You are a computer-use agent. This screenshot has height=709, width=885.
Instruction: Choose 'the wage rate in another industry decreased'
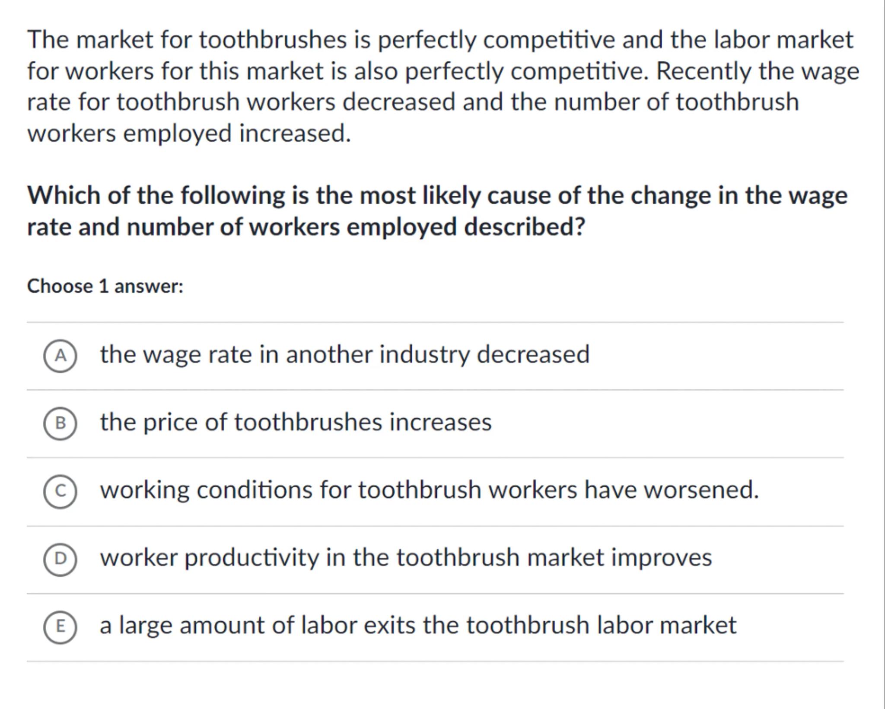coord(344,355)
